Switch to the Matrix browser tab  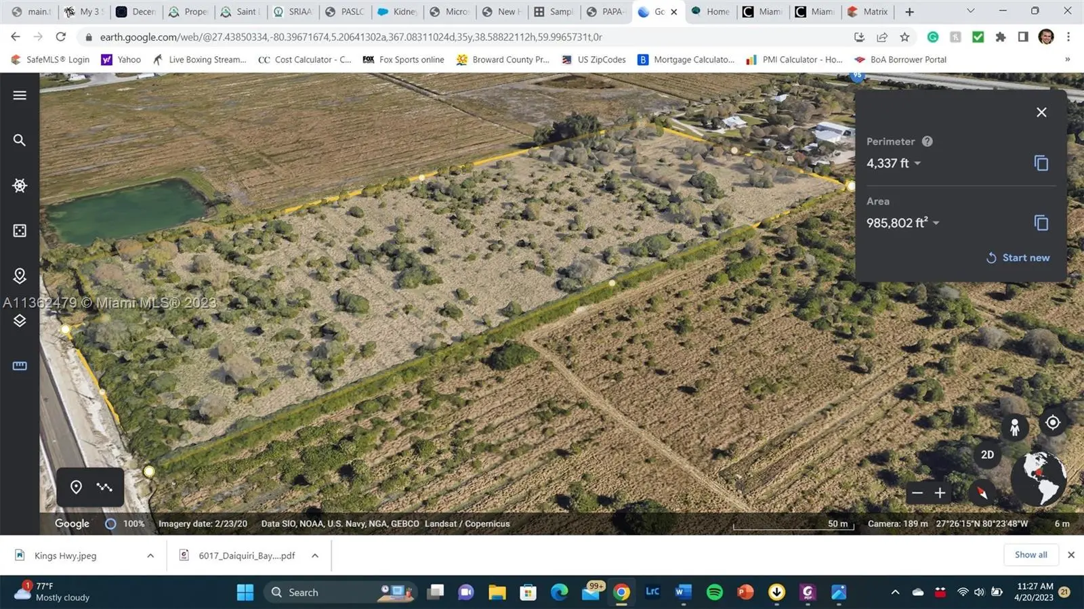tap(870, 12)
